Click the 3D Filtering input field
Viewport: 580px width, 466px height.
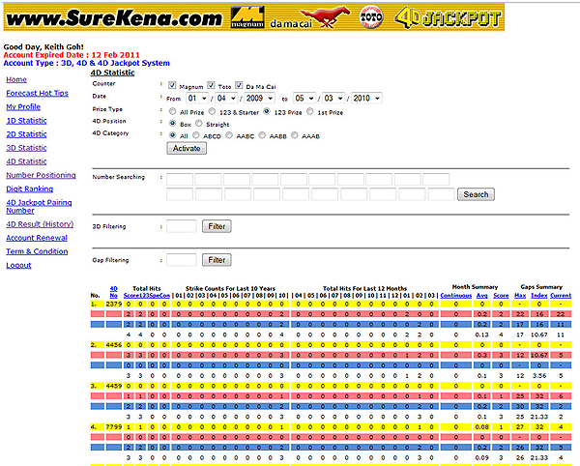pos(182,226)
